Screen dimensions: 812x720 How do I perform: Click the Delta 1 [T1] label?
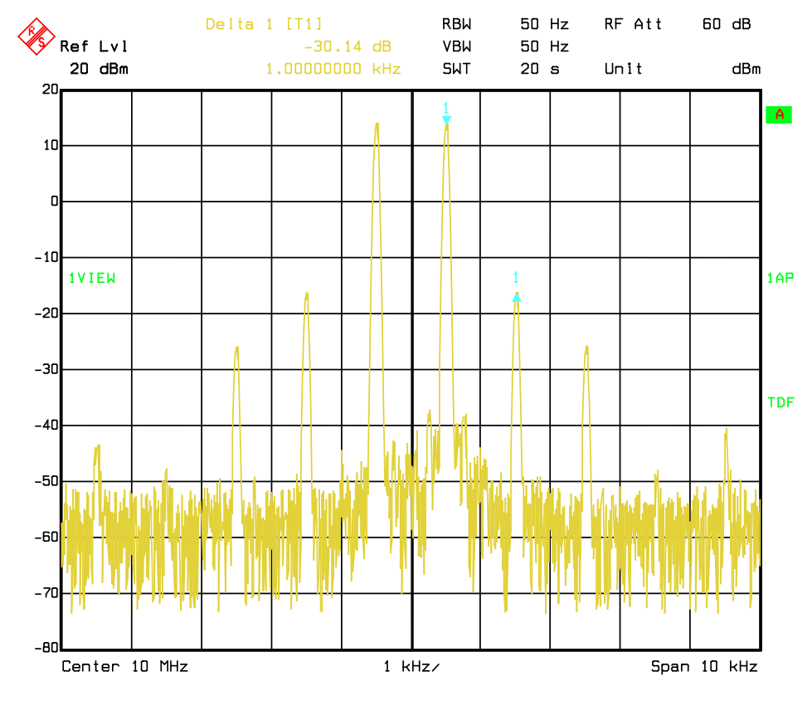264,24
